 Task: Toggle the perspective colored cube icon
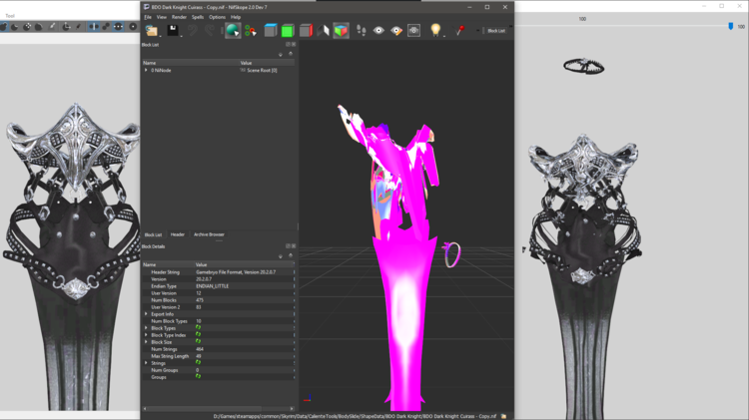[341, 31]
